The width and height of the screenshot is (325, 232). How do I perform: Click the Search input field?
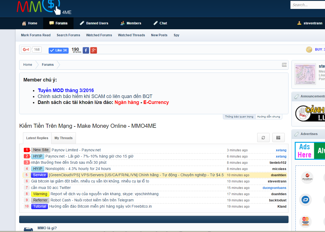point(307,5)
